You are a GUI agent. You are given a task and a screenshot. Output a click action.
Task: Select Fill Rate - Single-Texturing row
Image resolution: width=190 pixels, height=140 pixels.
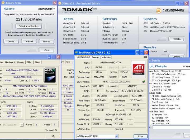pos(166,96)
